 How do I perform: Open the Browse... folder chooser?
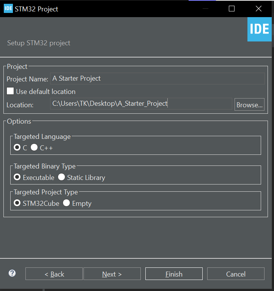pos(249,105)
